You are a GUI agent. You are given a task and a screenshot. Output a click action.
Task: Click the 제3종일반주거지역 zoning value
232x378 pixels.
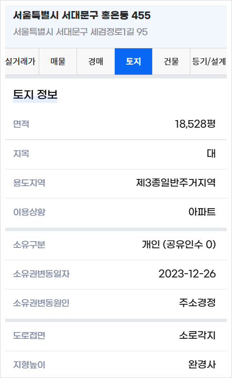coord(176,183)
